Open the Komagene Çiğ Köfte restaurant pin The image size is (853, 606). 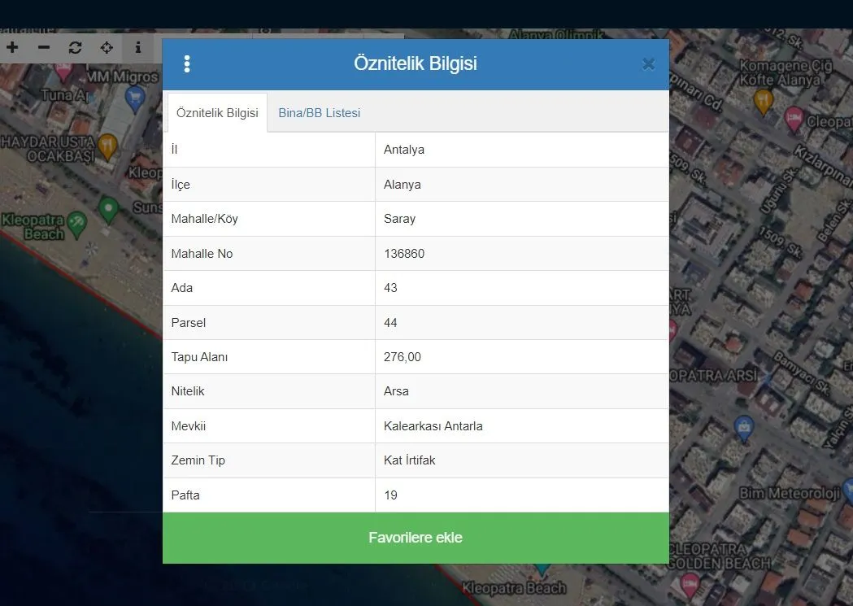point(763,99)
